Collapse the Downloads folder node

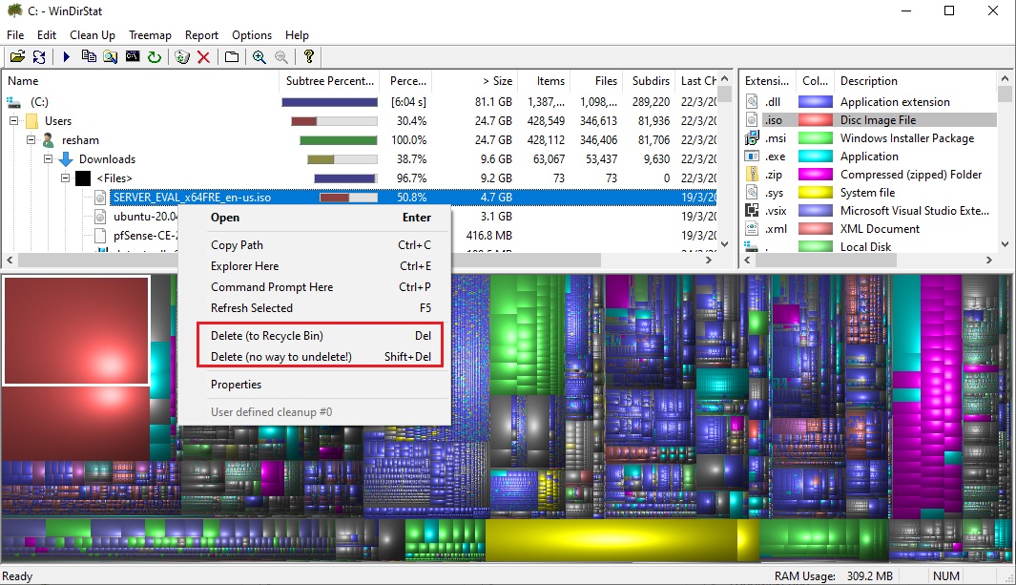coord(48,159)
